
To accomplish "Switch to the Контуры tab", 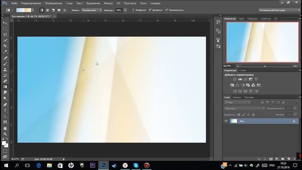I will [249, 97].
